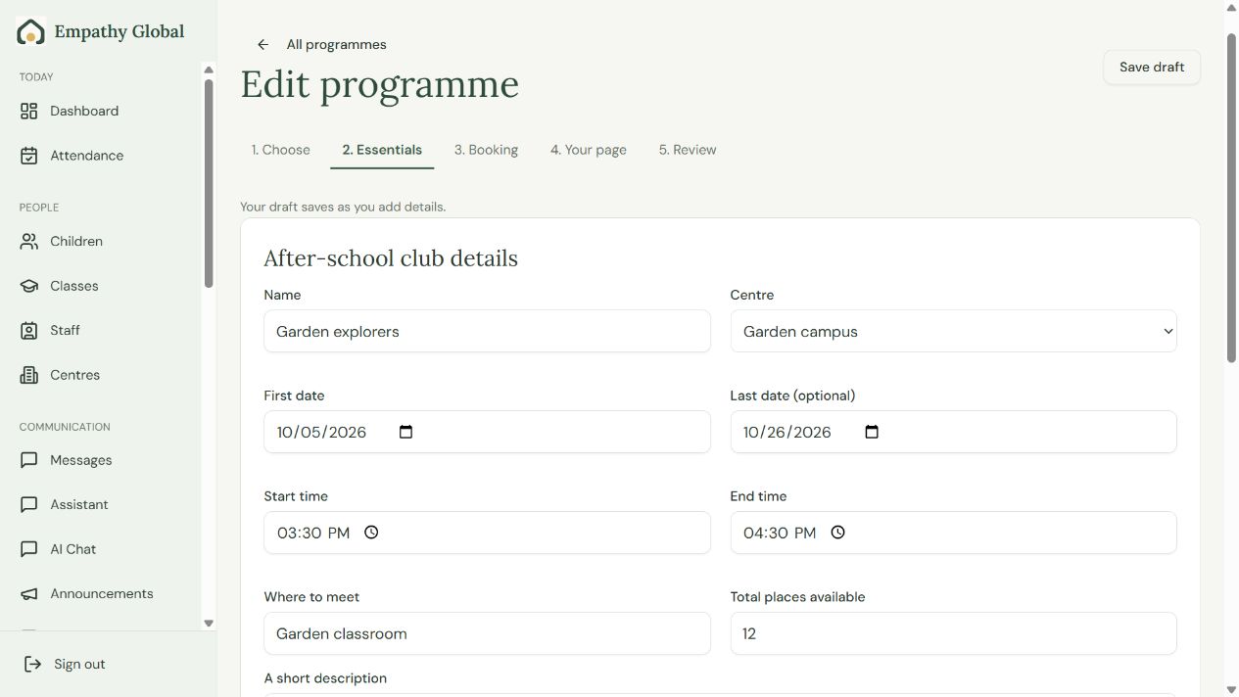Open the Children sidebar label
The height and width of the screenshot is (697, 1239).
[x=76, y=242]
